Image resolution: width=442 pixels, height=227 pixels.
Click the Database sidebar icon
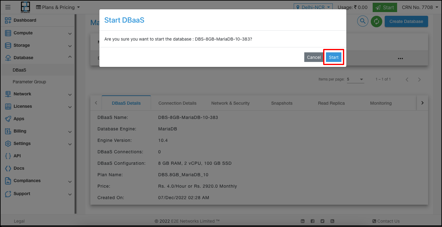click(x=8, y=58)
